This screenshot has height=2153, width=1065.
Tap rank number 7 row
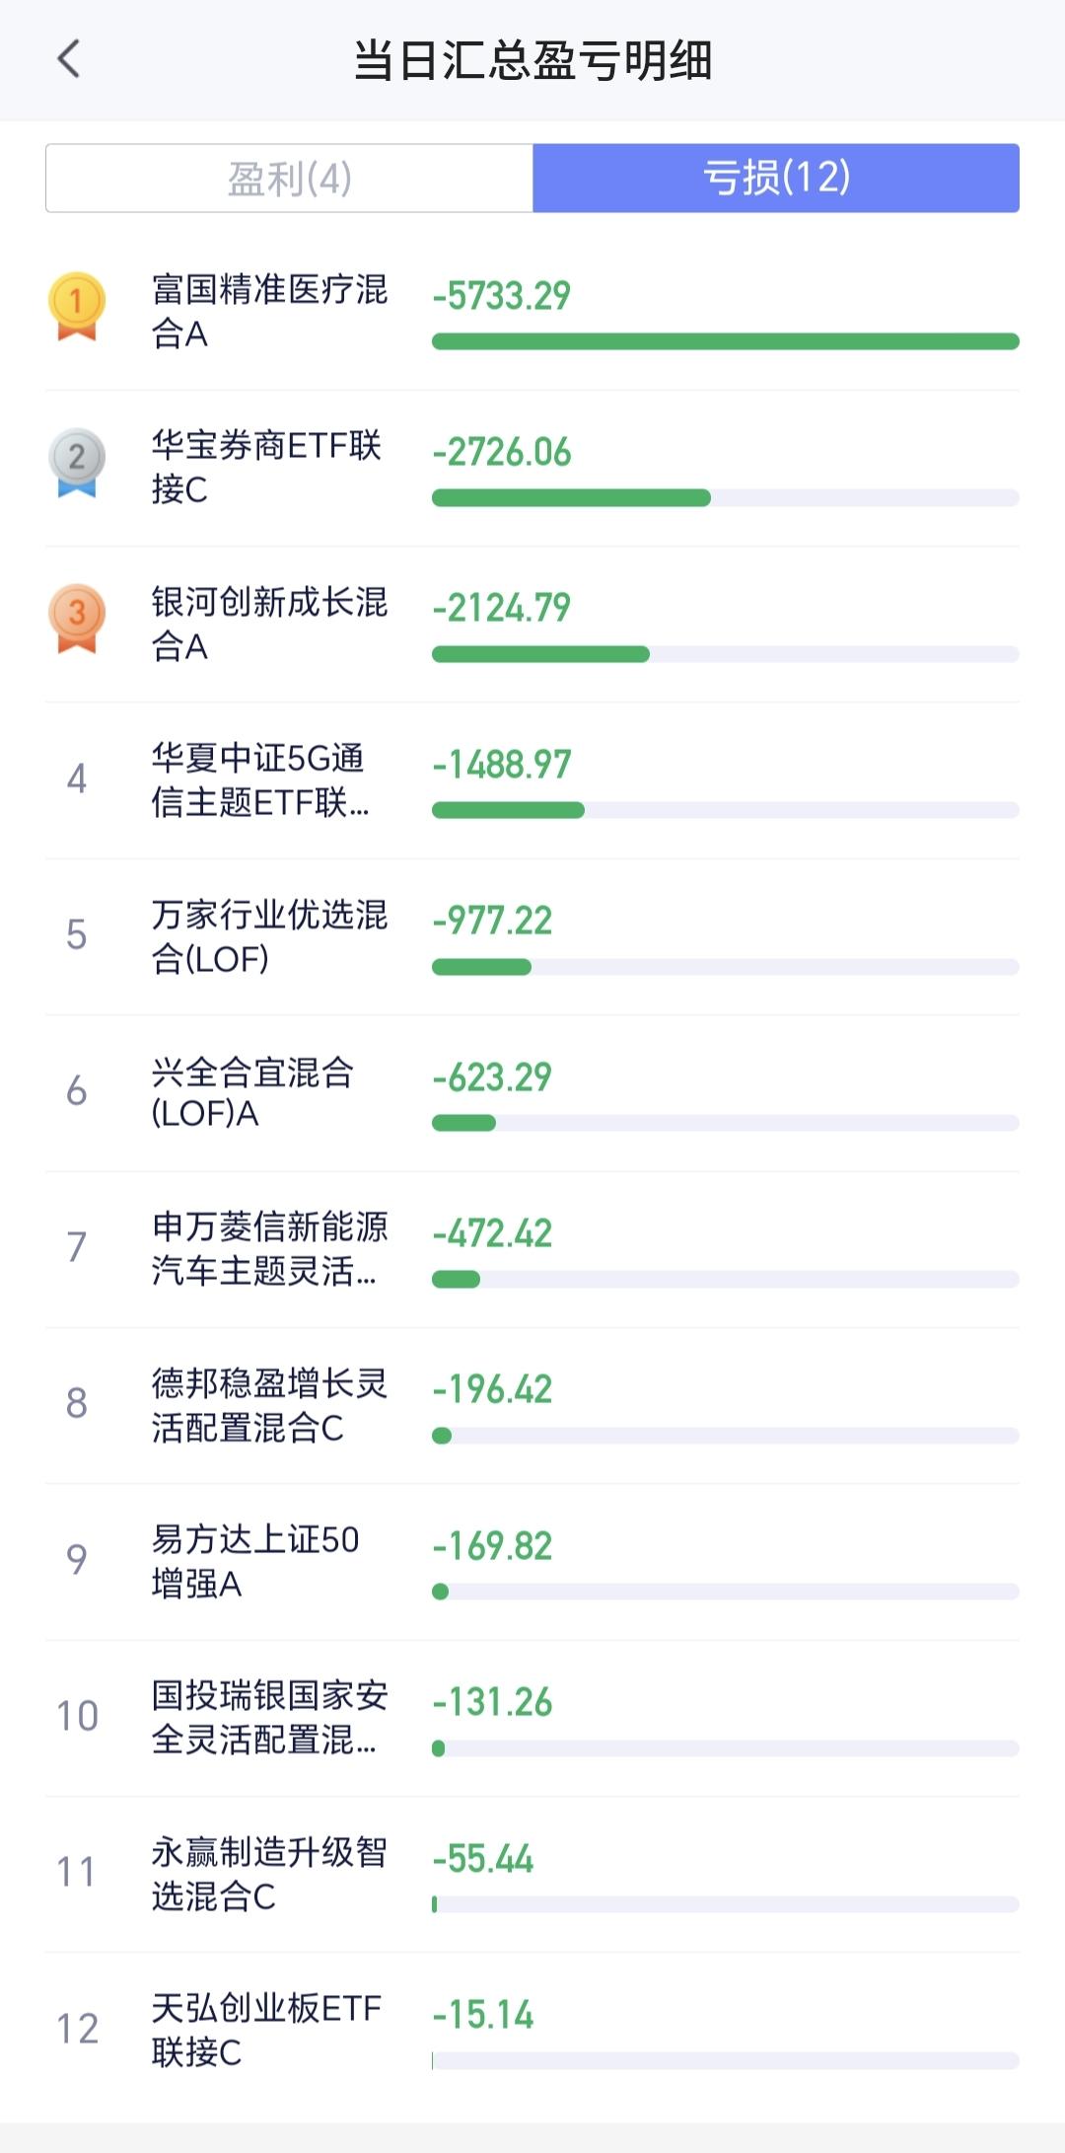click(532, 1249)
